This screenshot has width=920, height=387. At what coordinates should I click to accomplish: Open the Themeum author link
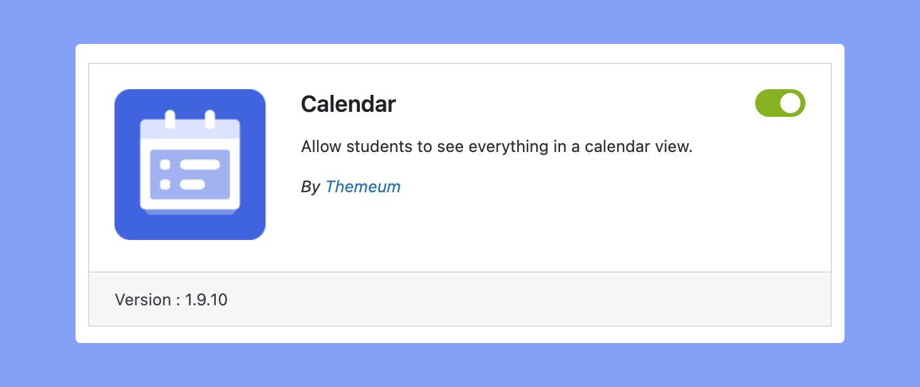pyautogui.click(x=363, y=187)
